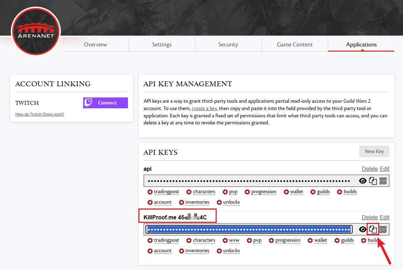This screenshot has height=270, width=403.
Task: Show the api key with eye icon
Action: [x=363, y=181]
